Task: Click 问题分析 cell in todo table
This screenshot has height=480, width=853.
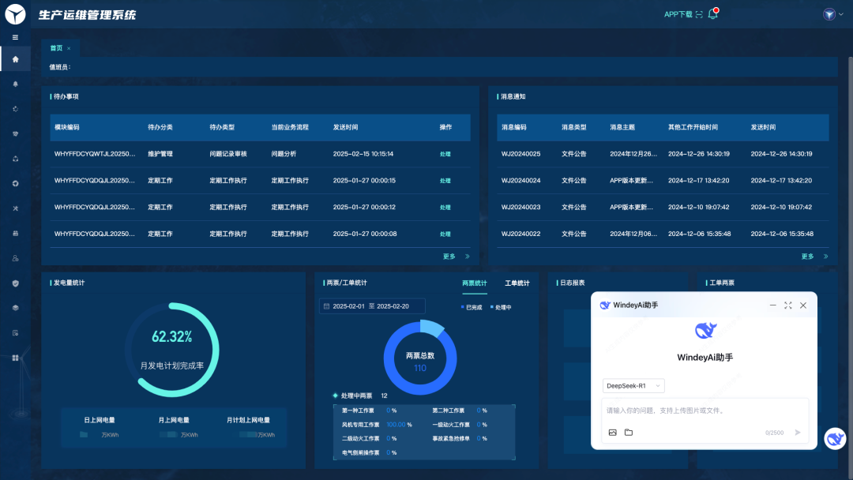Action: pyautogui.click(x=284, y=154)
